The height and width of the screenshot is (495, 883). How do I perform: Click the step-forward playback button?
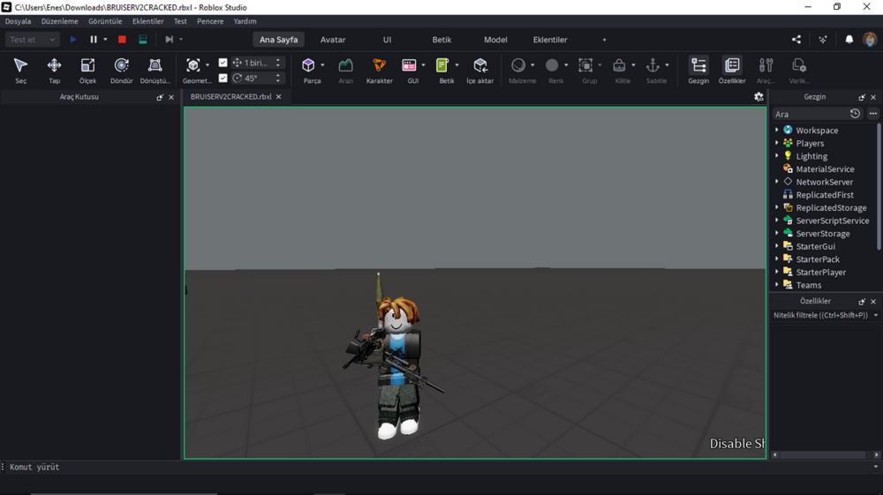point(169,40)
